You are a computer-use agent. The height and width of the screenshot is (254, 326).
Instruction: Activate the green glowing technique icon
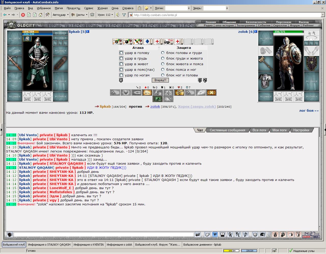pyautogui.click(x=158, y=99)
